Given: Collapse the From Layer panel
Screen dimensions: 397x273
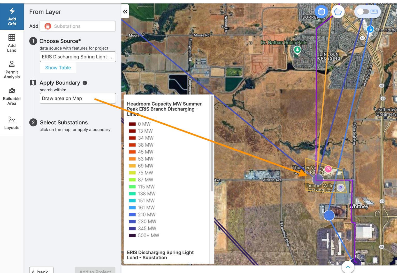Looking at the screenshot, I should coord(125,11).
